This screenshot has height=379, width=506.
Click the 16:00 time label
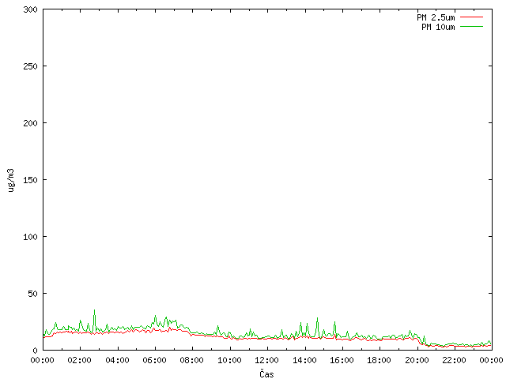click(342, 360)
